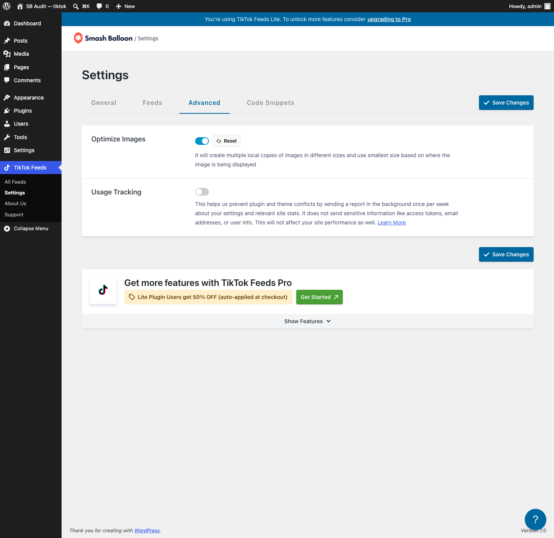Click the Appearance paintbrush icon
This screenshot has height=538, width=554.
(x=7, y=98)
